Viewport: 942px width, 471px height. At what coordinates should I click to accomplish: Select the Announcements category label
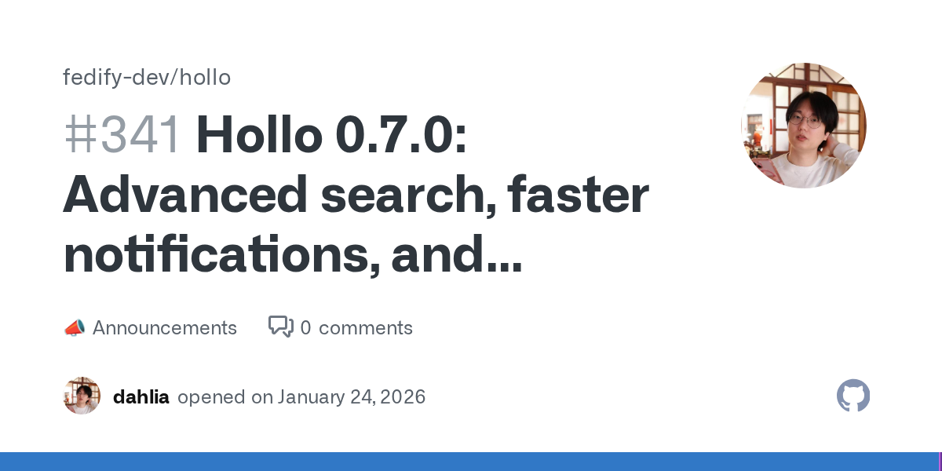164,328
